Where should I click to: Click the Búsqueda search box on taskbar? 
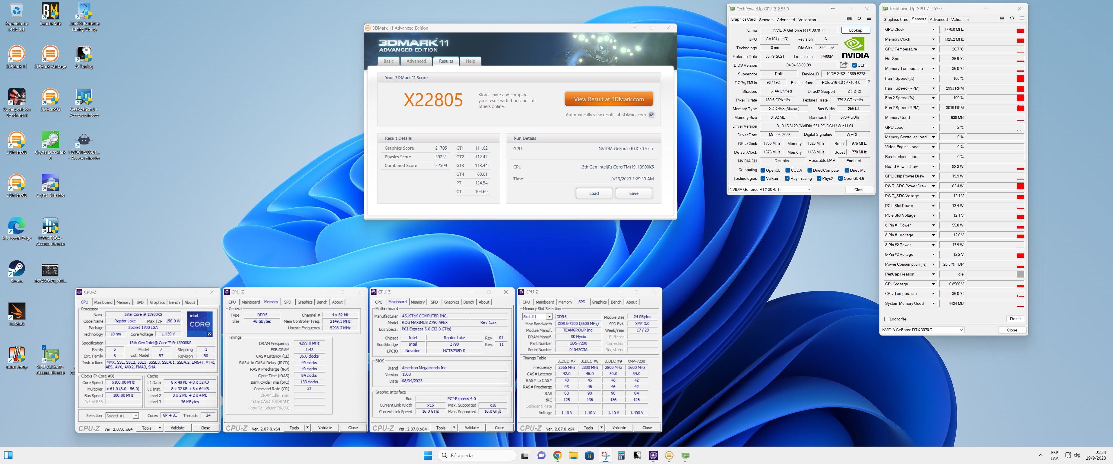(x=477, y=455)
